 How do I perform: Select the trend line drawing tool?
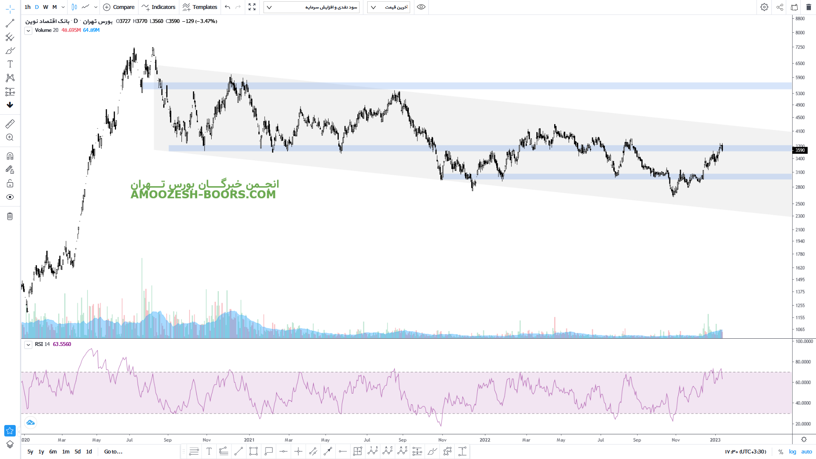click(10, 23)
